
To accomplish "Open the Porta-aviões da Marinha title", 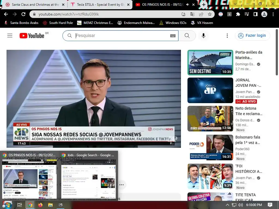I will coord(249,55).
